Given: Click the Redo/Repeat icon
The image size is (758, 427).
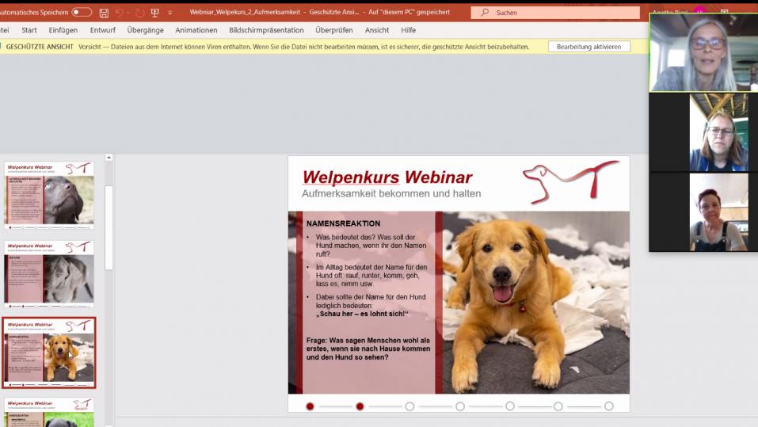Looking at the screenshot, I should [x=139, y=13].
